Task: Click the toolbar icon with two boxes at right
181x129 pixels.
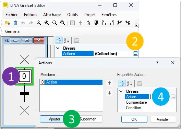Action: tap(128, 23)
